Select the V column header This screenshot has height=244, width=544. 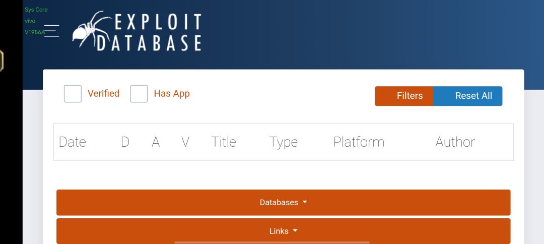click(185, 142)
